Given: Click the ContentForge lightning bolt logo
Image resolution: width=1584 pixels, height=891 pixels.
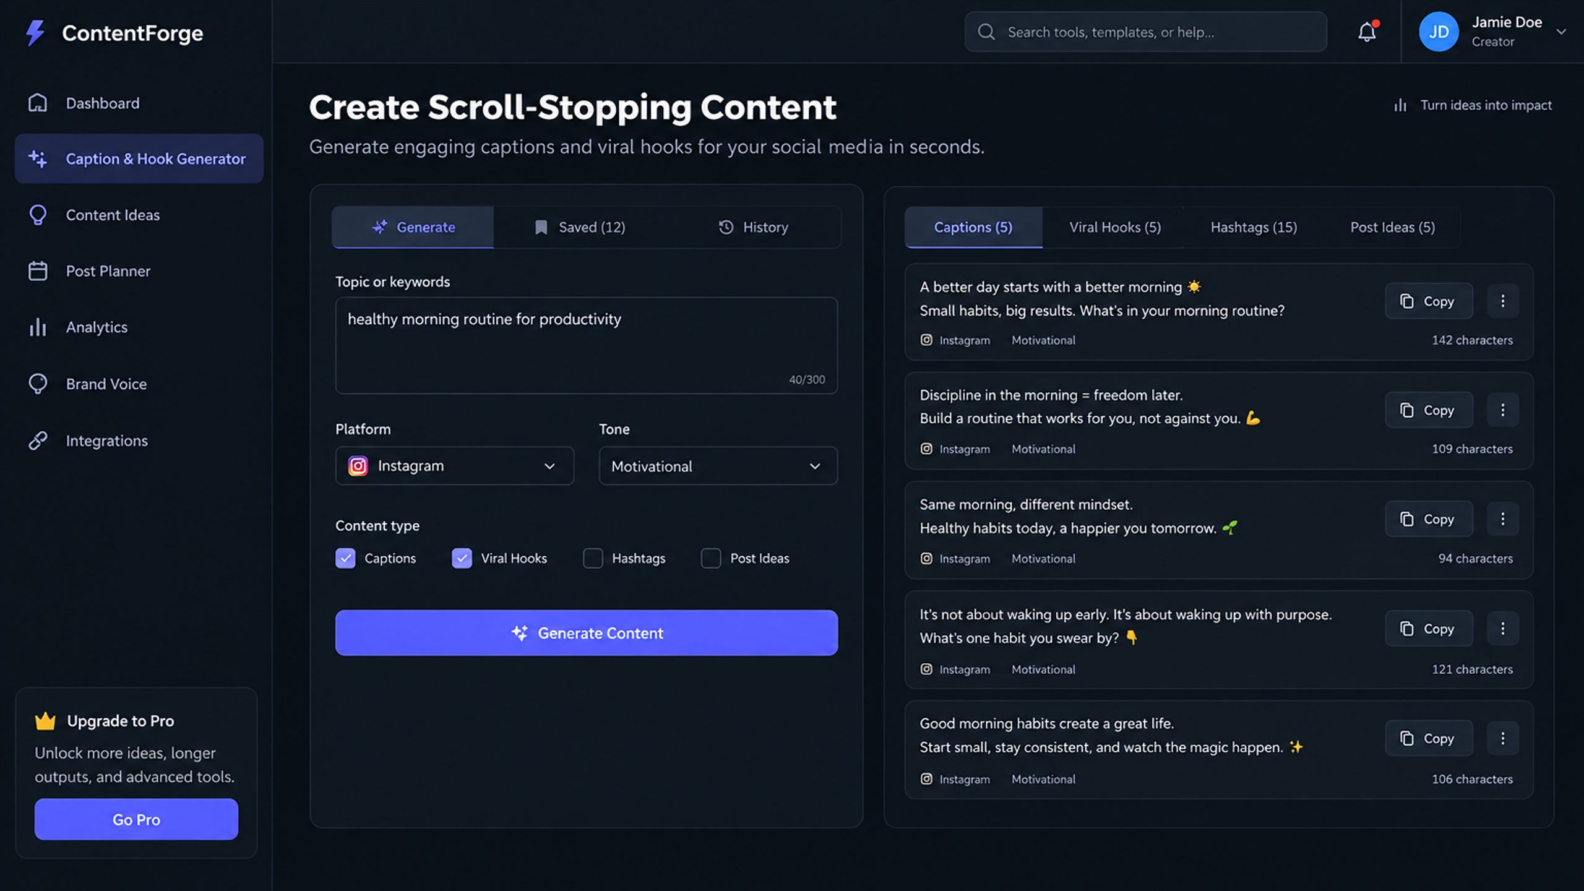Looking at the screenshot, I should pos(35,33).
